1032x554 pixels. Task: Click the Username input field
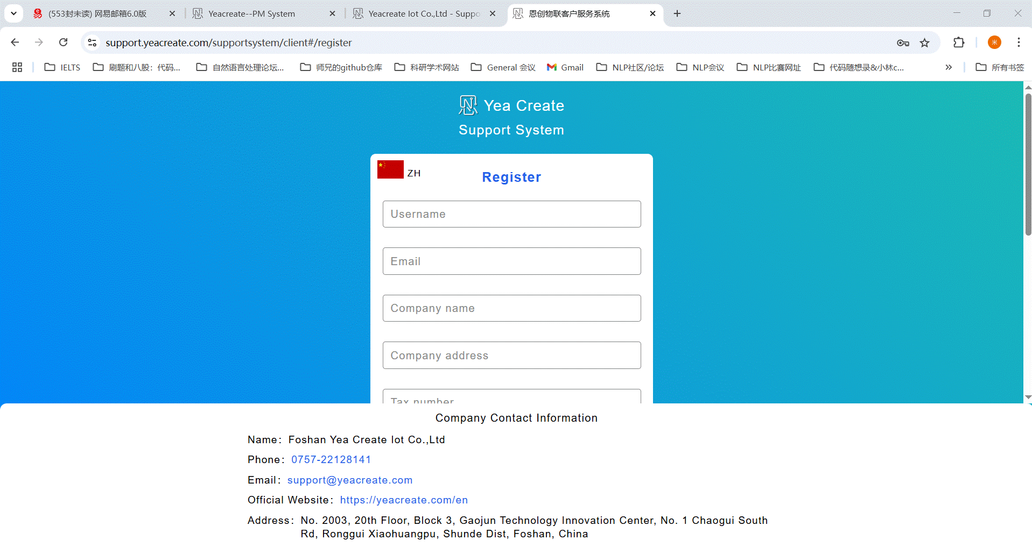click(511, 214)
